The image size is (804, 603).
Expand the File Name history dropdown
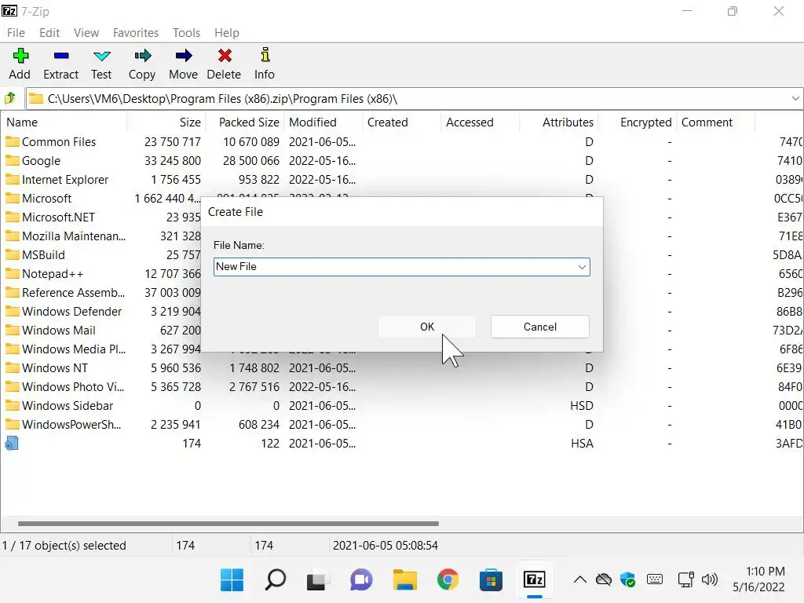coord(582,267)
